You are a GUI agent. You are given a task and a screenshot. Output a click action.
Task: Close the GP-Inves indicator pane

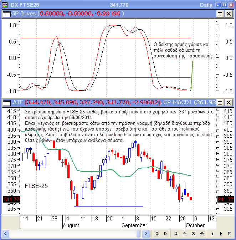click(229, 14)
